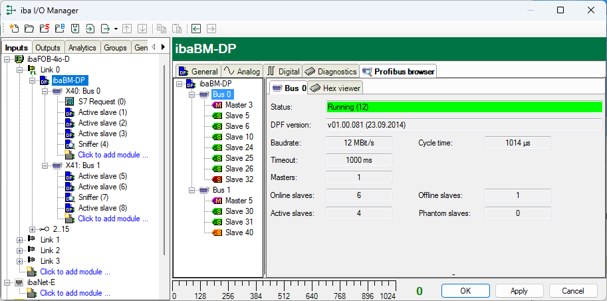
Task: Switch to the Hex viewer tab
Action: pos(335,88)
